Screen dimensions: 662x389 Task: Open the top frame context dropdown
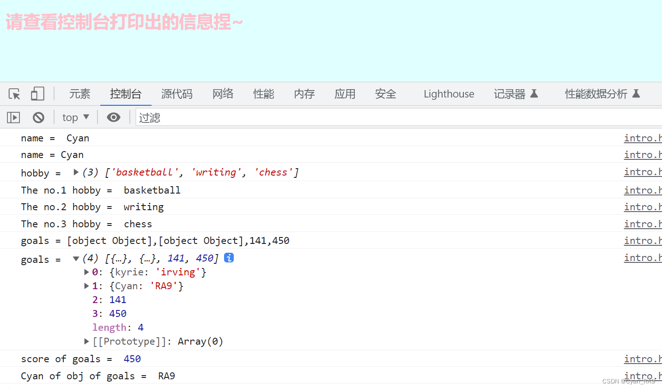[75, 117]
